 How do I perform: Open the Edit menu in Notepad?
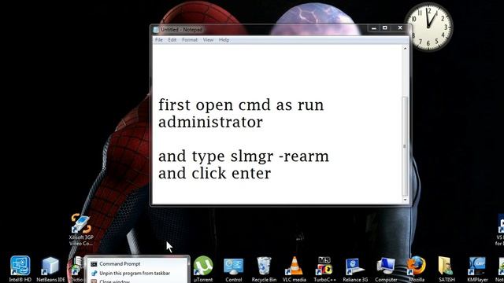click(x=172, y=40)
